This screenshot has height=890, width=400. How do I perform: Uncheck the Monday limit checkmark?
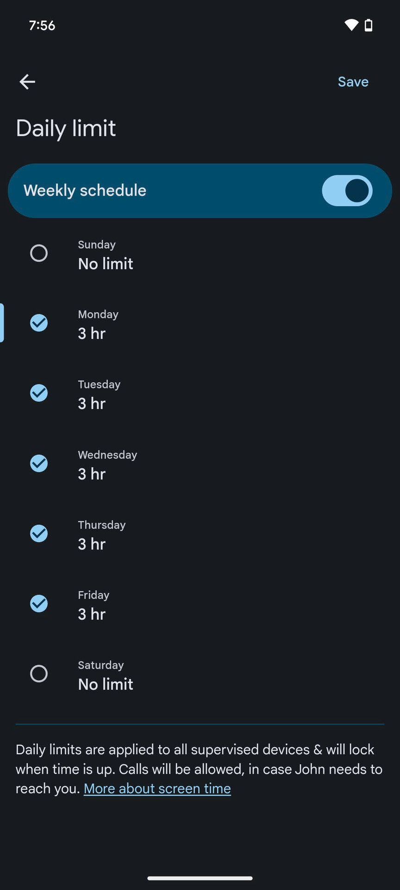click(39, 323)
